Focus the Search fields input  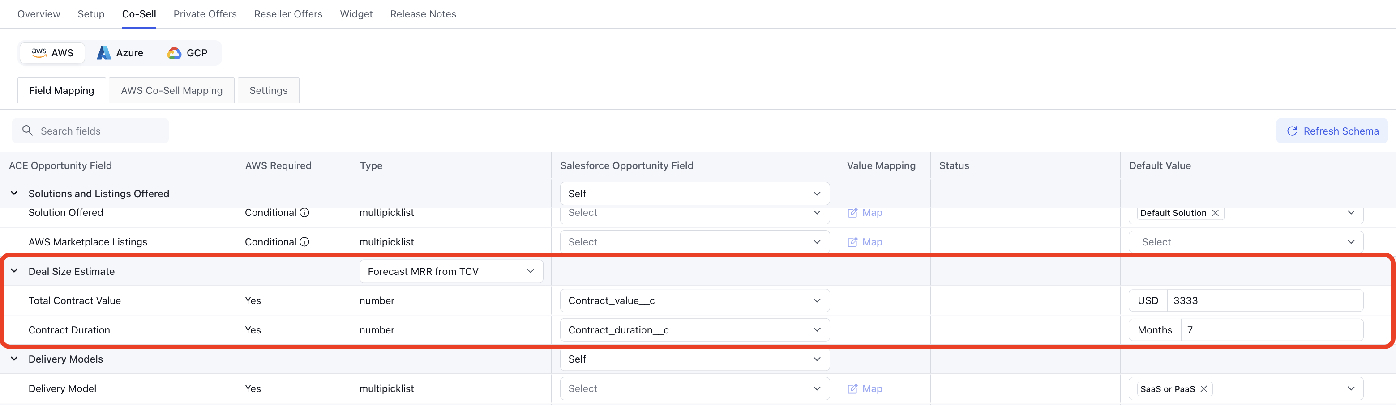(x=90, y=131)
